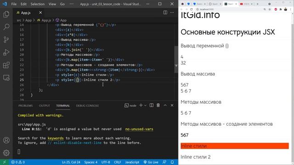
Task: Click App.js in the breadcrumb
Action: tap(44, 20)
